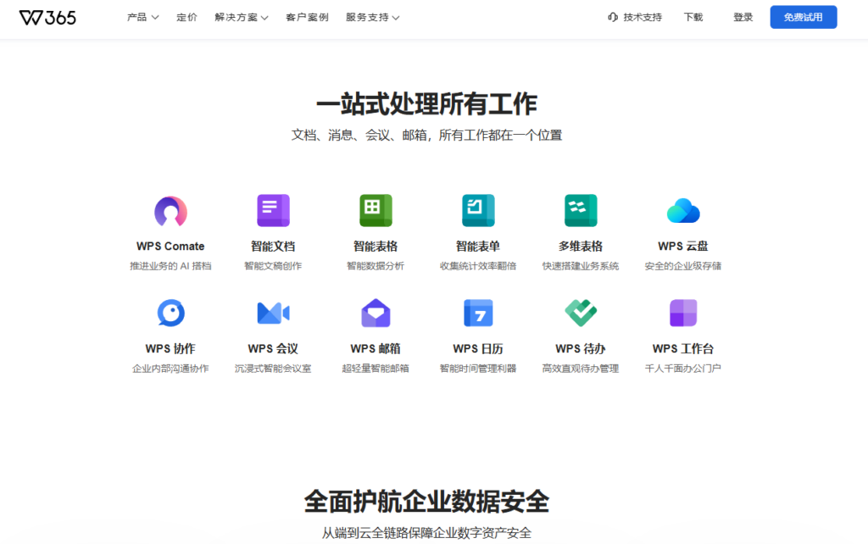Select the WPS 待办 checkmark icon

(580, 314)
